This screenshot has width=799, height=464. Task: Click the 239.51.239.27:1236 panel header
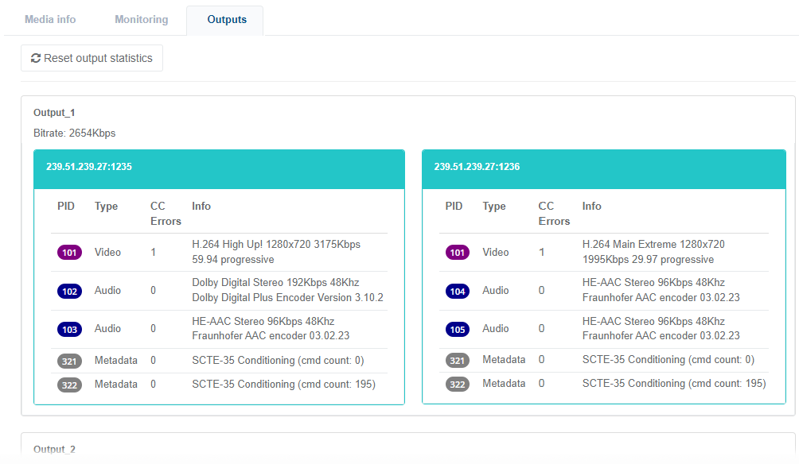pyautogui.click(x=607, y=168)
